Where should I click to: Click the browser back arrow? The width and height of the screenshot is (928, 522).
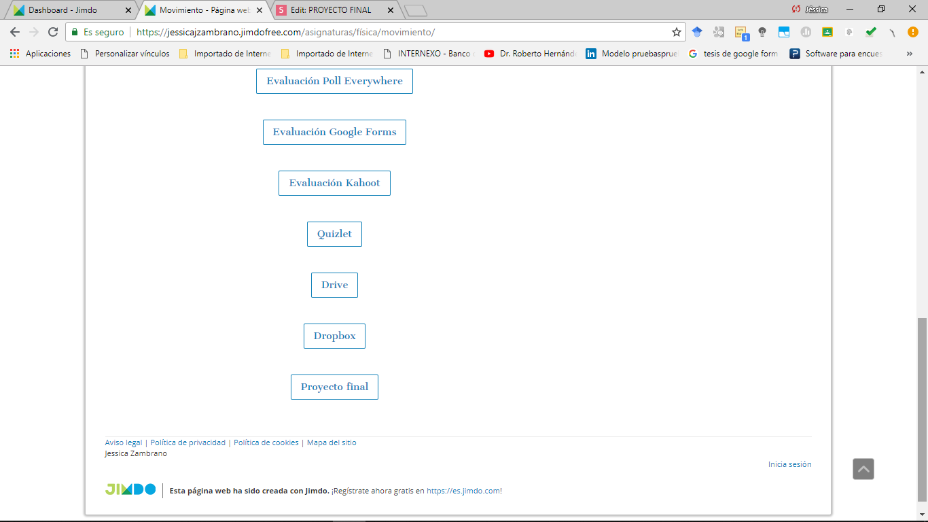pos(15,32)
